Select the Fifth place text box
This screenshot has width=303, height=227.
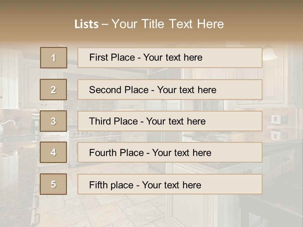[170, 184]
